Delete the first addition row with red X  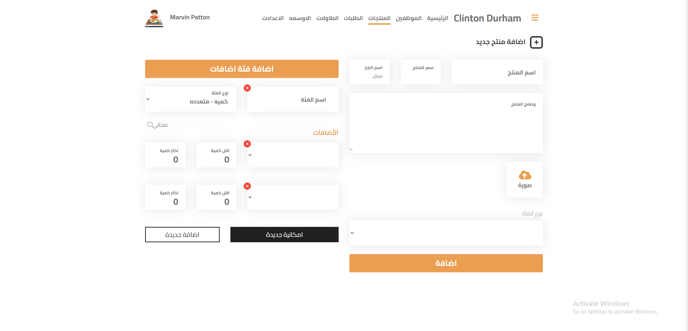click(x=247, y=144)
